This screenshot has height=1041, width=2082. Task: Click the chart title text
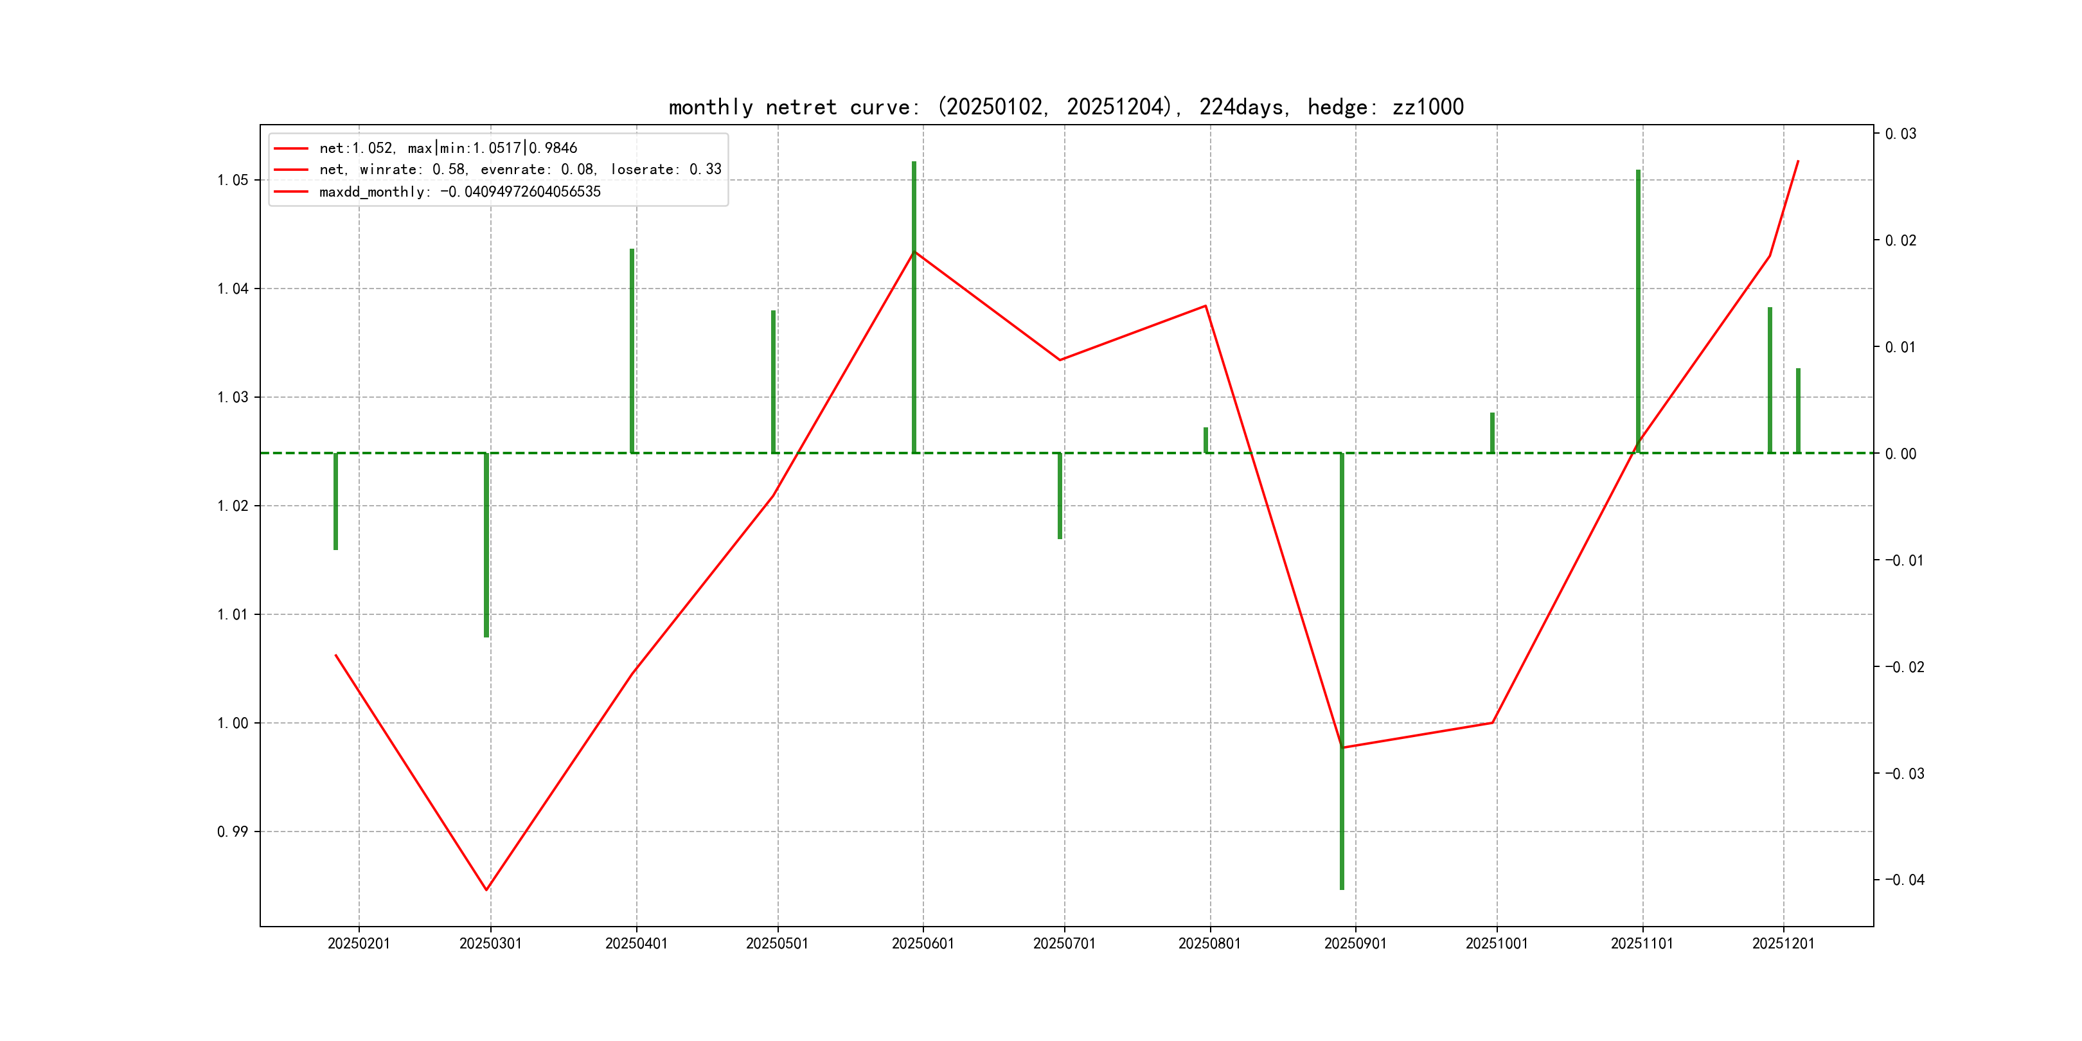pyautogui.click(x=1065, y=107)
